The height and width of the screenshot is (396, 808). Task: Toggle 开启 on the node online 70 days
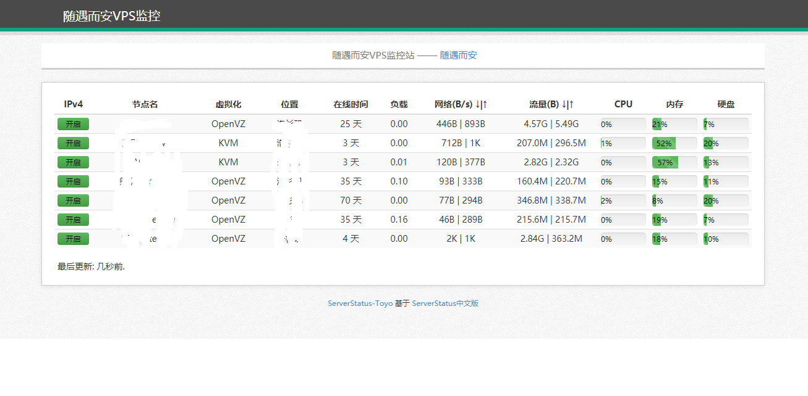pos(73,200)
